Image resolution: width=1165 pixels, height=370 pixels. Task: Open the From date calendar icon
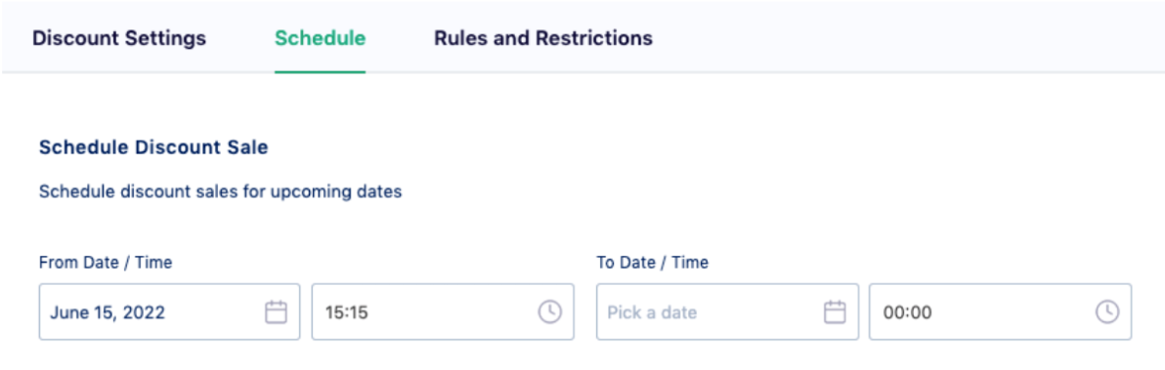277,312
